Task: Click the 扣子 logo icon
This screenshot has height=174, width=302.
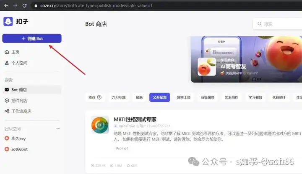Action: 8,21
